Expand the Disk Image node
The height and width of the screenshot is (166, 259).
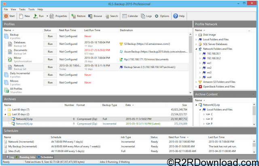coord(196,35)
